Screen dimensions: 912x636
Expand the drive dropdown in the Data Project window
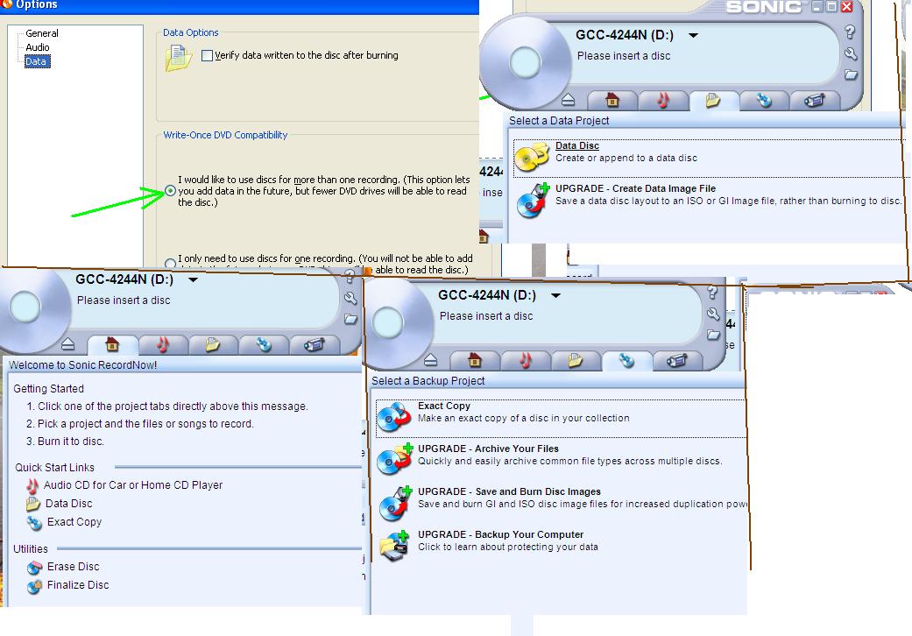click(693, 35)
